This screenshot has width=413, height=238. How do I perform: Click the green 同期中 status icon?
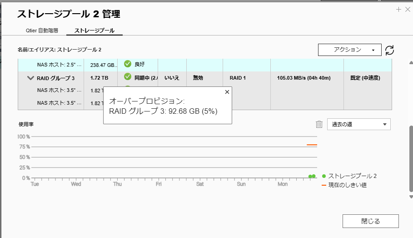pyautogui.click(x=128, y=77)
